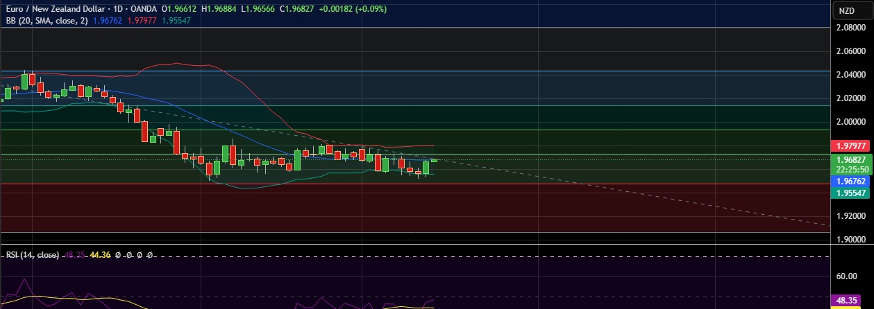This screenshot has width=874, height=309.
Task: Click the high price value H1.96884
Action: click(x=220, y=9)
